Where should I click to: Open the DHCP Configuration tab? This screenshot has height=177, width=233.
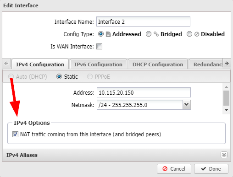pos(158,64)
